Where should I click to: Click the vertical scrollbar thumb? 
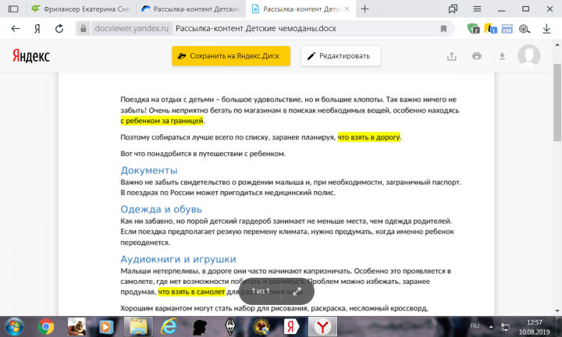click(x=557, y=102)
